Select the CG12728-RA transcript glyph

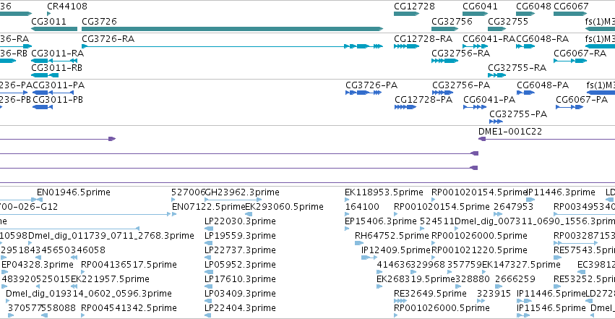coord(407,46)
